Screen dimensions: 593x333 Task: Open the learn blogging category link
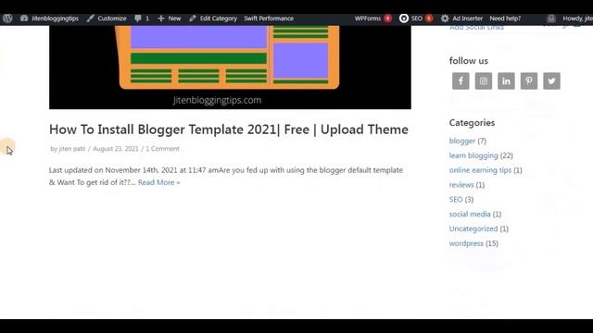(473, 155)
